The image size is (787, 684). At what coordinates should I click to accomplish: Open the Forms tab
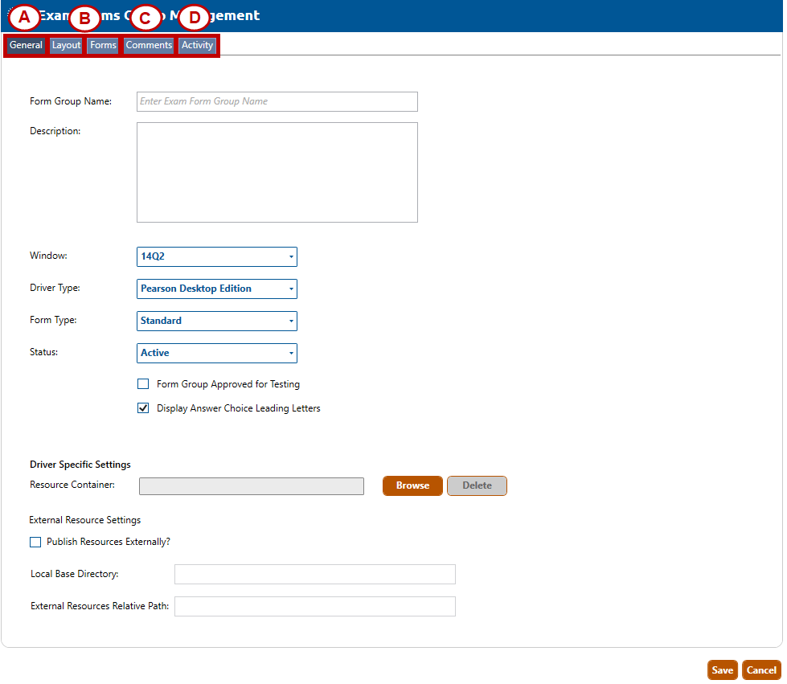[x=103, y=46]
